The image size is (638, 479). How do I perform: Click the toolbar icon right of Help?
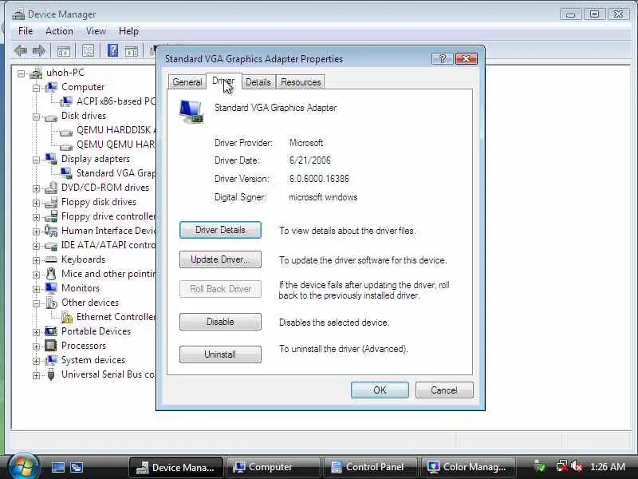coord(132,51)
